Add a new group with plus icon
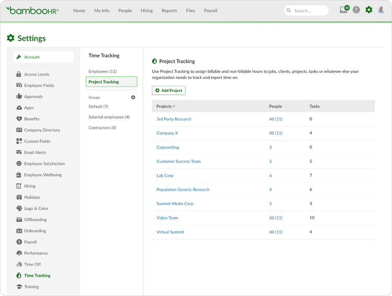The height and width of the screenshot is (296, 392). 133,97
